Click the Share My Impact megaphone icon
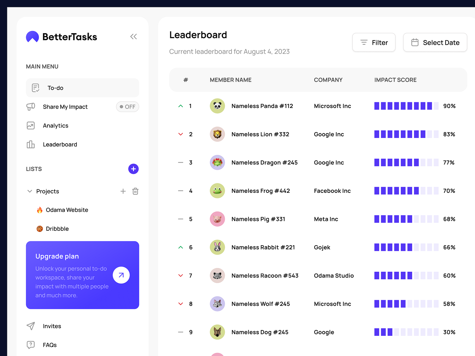Viewport: 475px width, 356px height. pos(31,107)
